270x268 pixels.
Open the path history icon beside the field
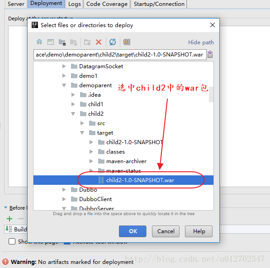210,54
